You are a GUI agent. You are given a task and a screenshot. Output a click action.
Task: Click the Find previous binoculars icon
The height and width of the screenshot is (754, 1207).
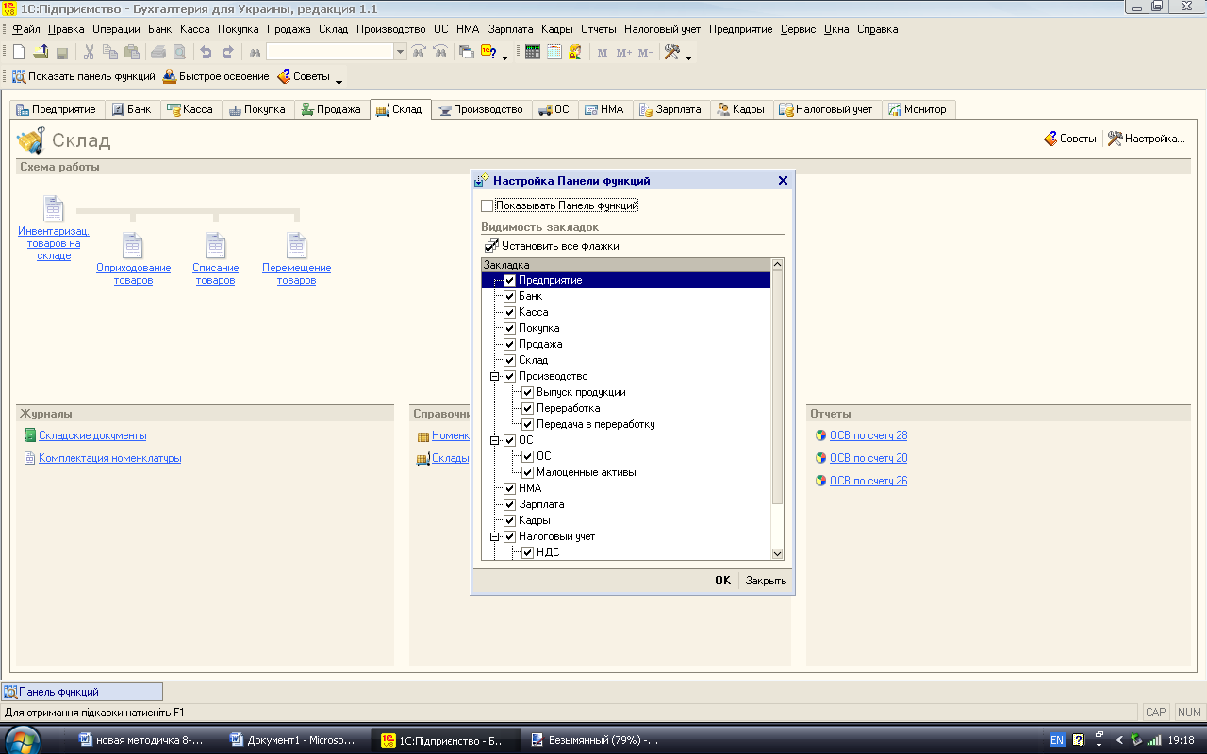click(x=419, y=53)
